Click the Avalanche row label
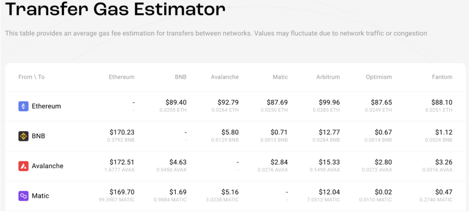 pyautogui.click(x=48, y=166)
